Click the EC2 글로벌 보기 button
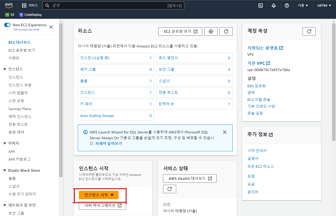This screenshot has height=216, width=336. coord(180,31)
